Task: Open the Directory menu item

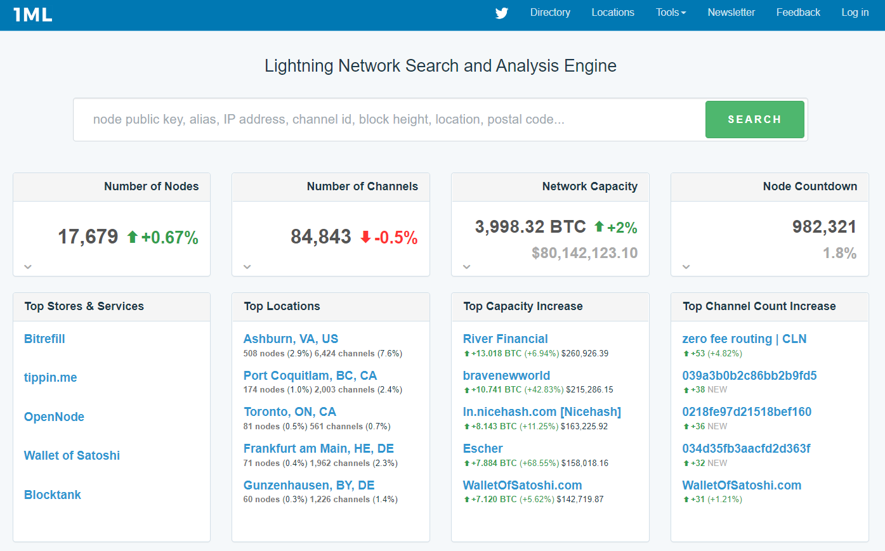Action: pyautogui.click(x=550, y=12)
